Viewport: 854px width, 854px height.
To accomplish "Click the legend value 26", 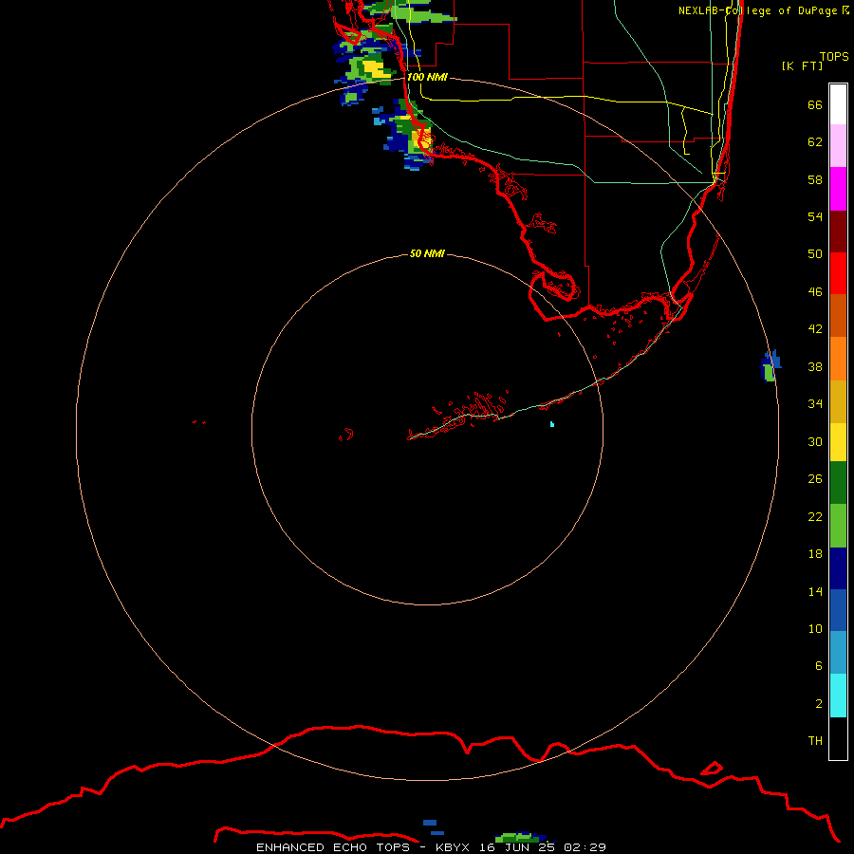I will 815,479.
